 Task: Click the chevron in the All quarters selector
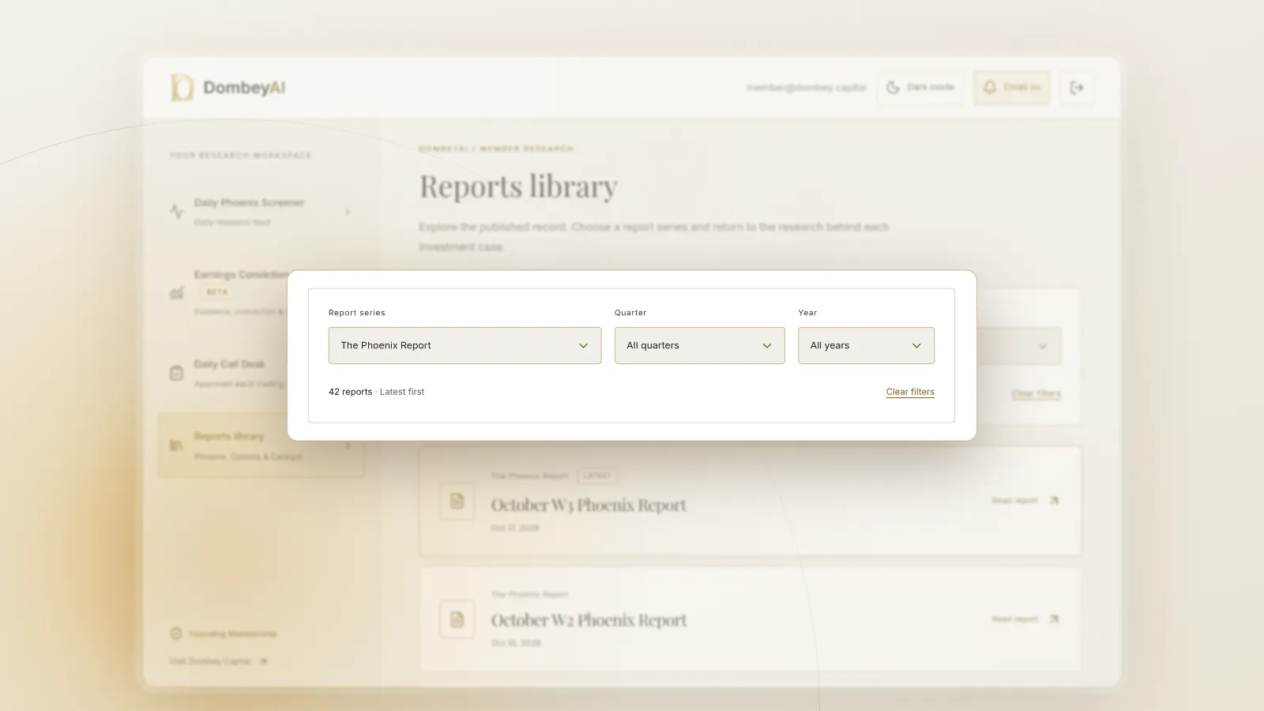pyautogui.click(x=766, y=346)
